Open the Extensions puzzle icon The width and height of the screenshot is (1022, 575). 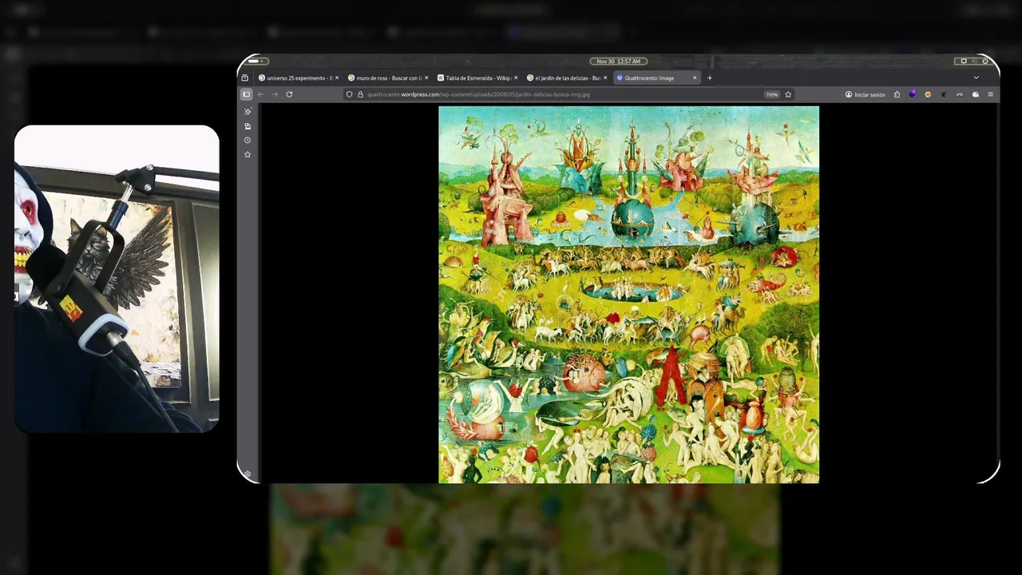pyautogui.click(x=897, y=94)
